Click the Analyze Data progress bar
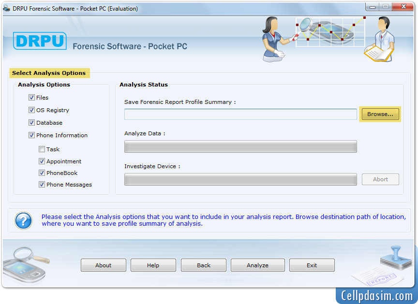Image resolution: width=418 pixels, height=304 pixels. [240, 146]
